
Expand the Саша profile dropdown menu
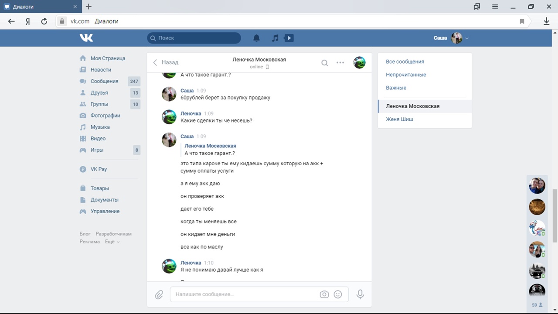click(x=467, y=38)
